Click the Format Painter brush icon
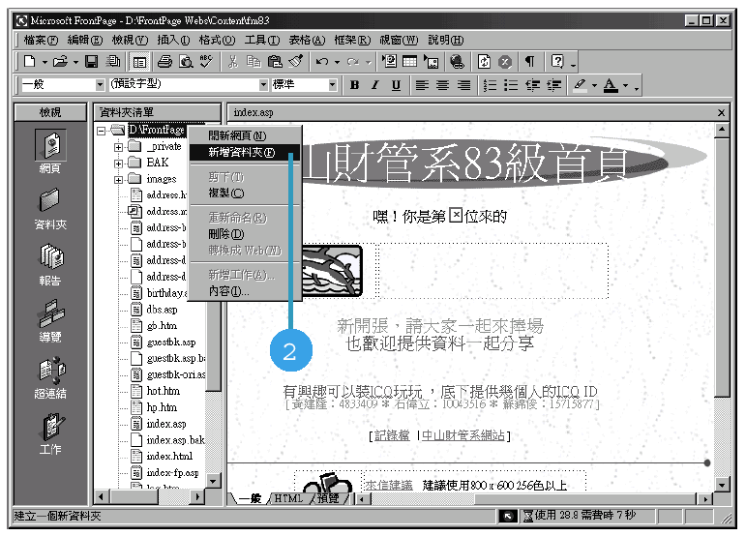The height and width of the screenshot is (536, 746). coord(295,61)
